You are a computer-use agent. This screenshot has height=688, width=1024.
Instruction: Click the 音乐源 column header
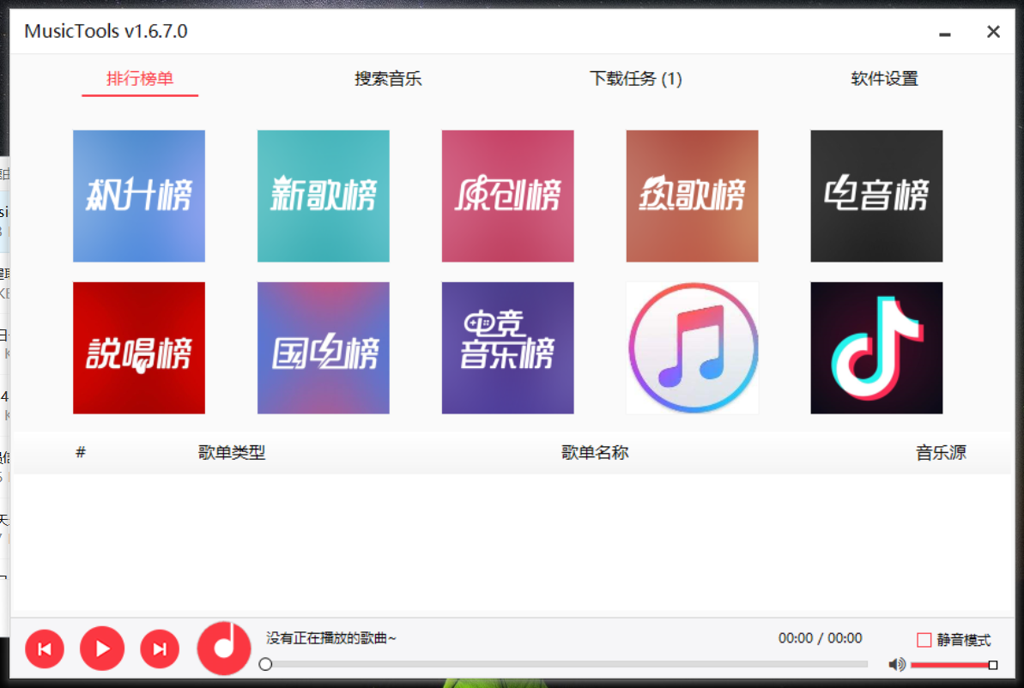click(x=941, y=452)
